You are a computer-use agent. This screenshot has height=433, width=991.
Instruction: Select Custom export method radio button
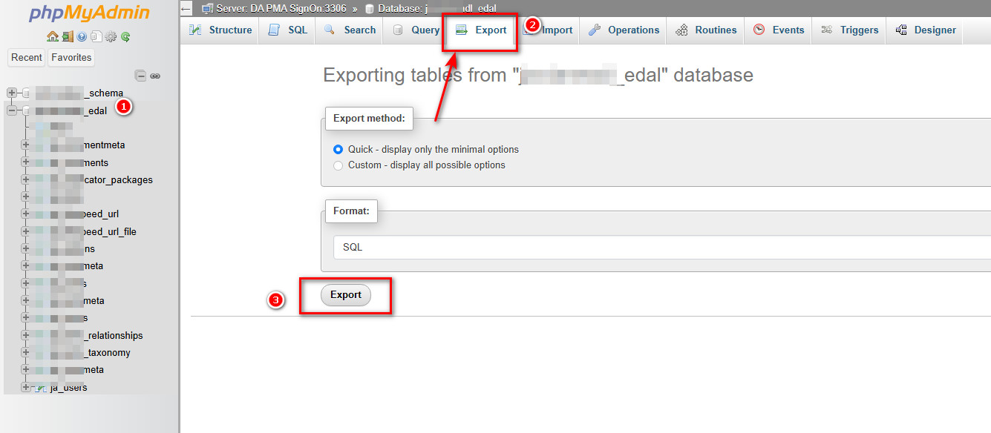pyautogui.click(x=338, y=165)
